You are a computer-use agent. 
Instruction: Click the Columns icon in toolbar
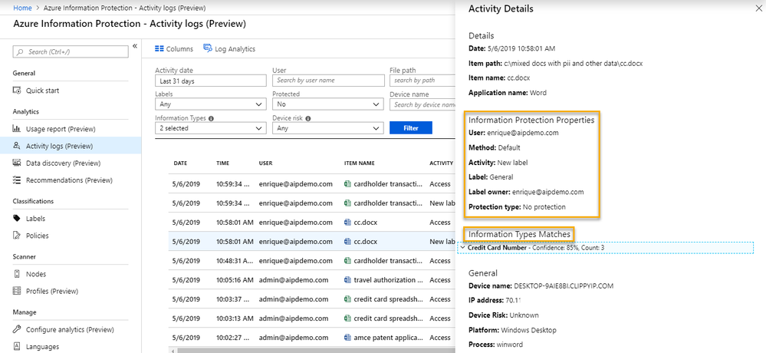pyautogui.click(x=159, y=48)
